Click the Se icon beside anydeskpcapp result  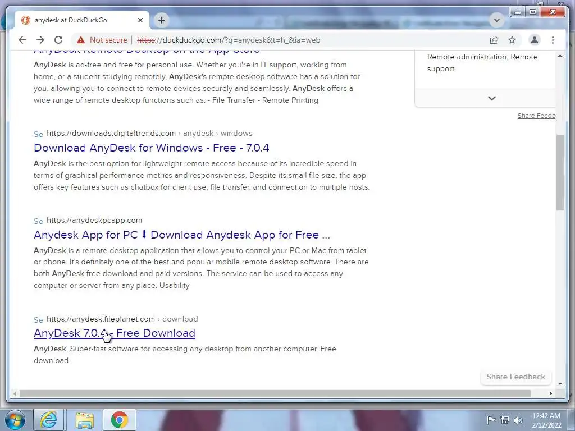(39, 221)
